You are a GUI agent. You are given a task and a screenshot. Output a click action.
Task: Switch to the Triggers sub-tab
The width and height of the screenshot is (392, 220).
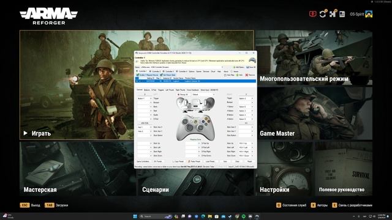click(160, 90)
